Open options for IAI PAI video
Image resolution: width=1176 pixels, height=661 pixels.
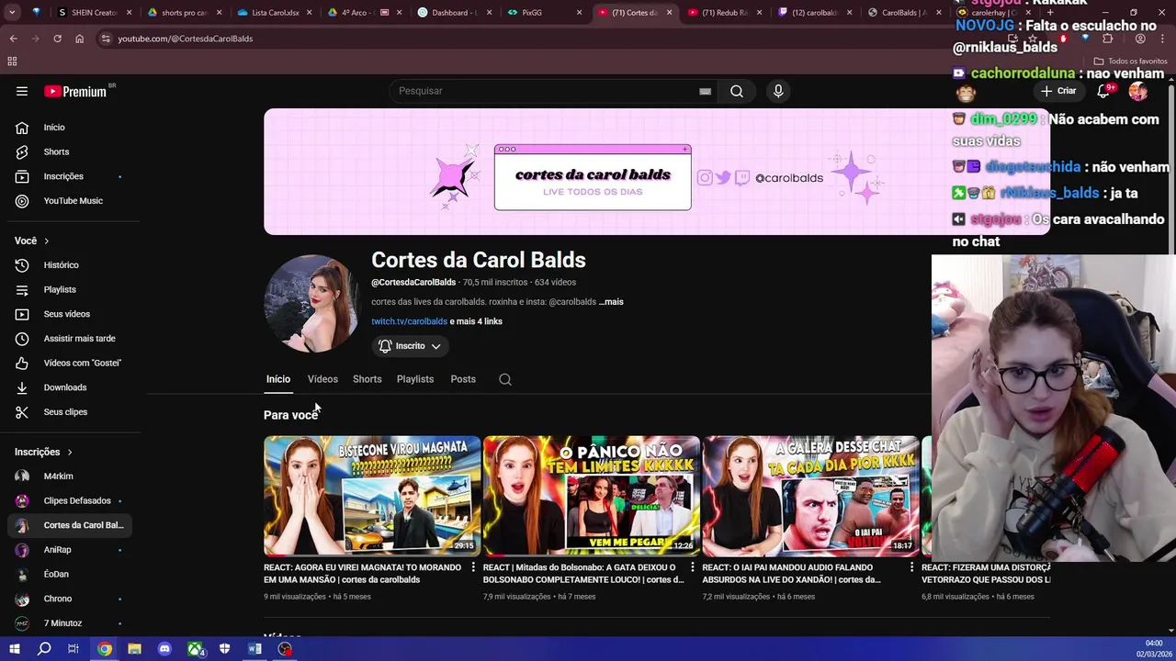pos(912,568)
